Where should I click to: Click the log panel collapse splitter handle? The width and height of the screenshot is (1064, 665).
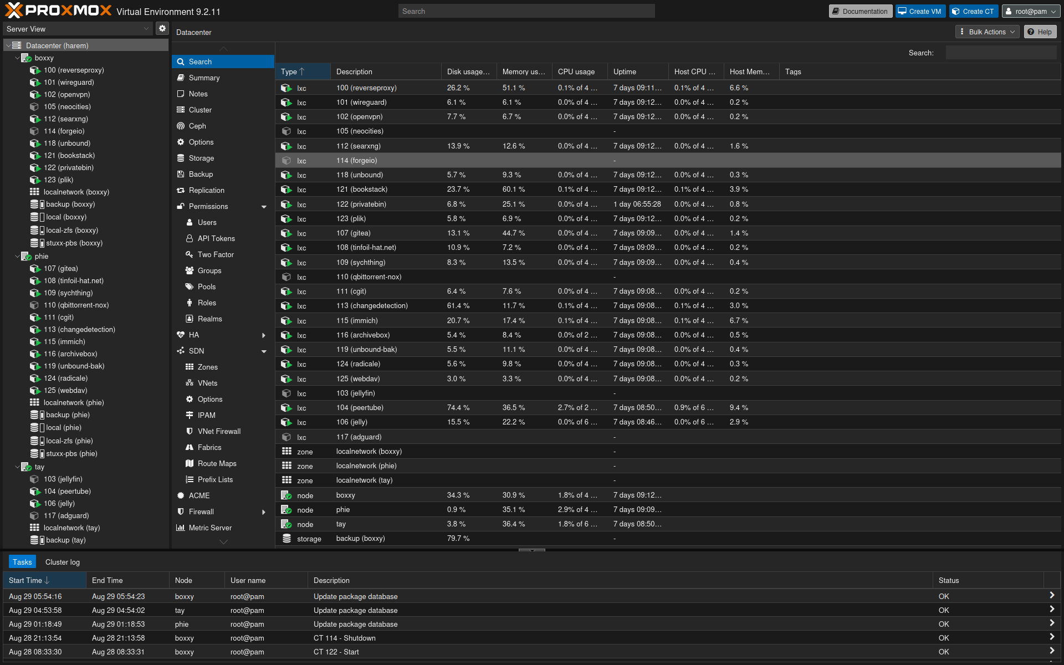click(x=532, y=550)
